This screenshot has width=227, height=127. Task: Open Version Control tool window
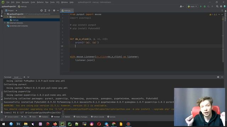coord(12,117)
